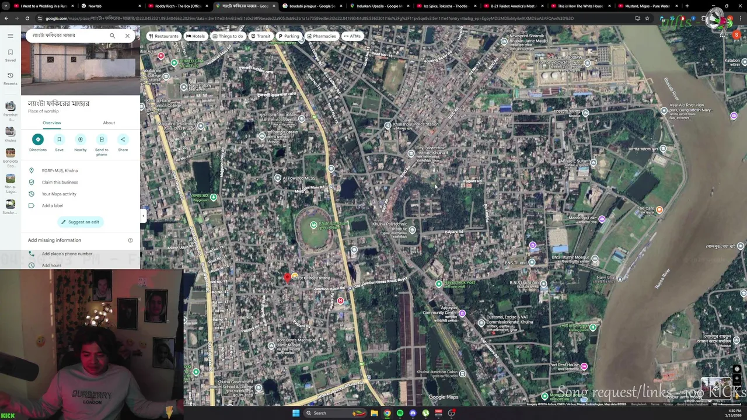Clear the Maps search box

click(127, 36)
